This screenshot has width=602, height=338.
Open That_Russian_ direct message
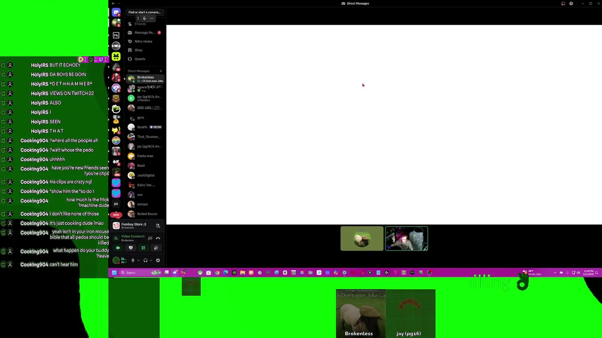coord(145,137)
